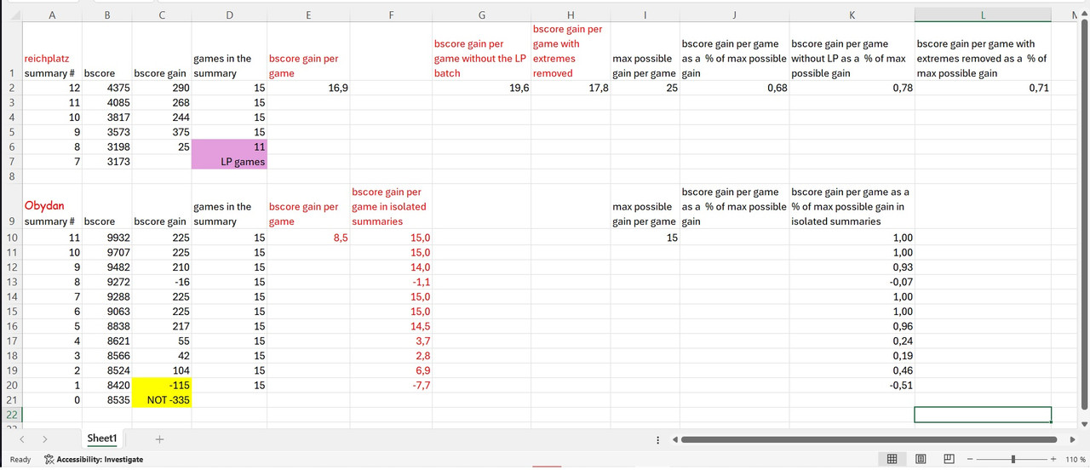Click yellow cell showing -115
The height and width of the screenshot is (470, 1090).
click(162, 385)
